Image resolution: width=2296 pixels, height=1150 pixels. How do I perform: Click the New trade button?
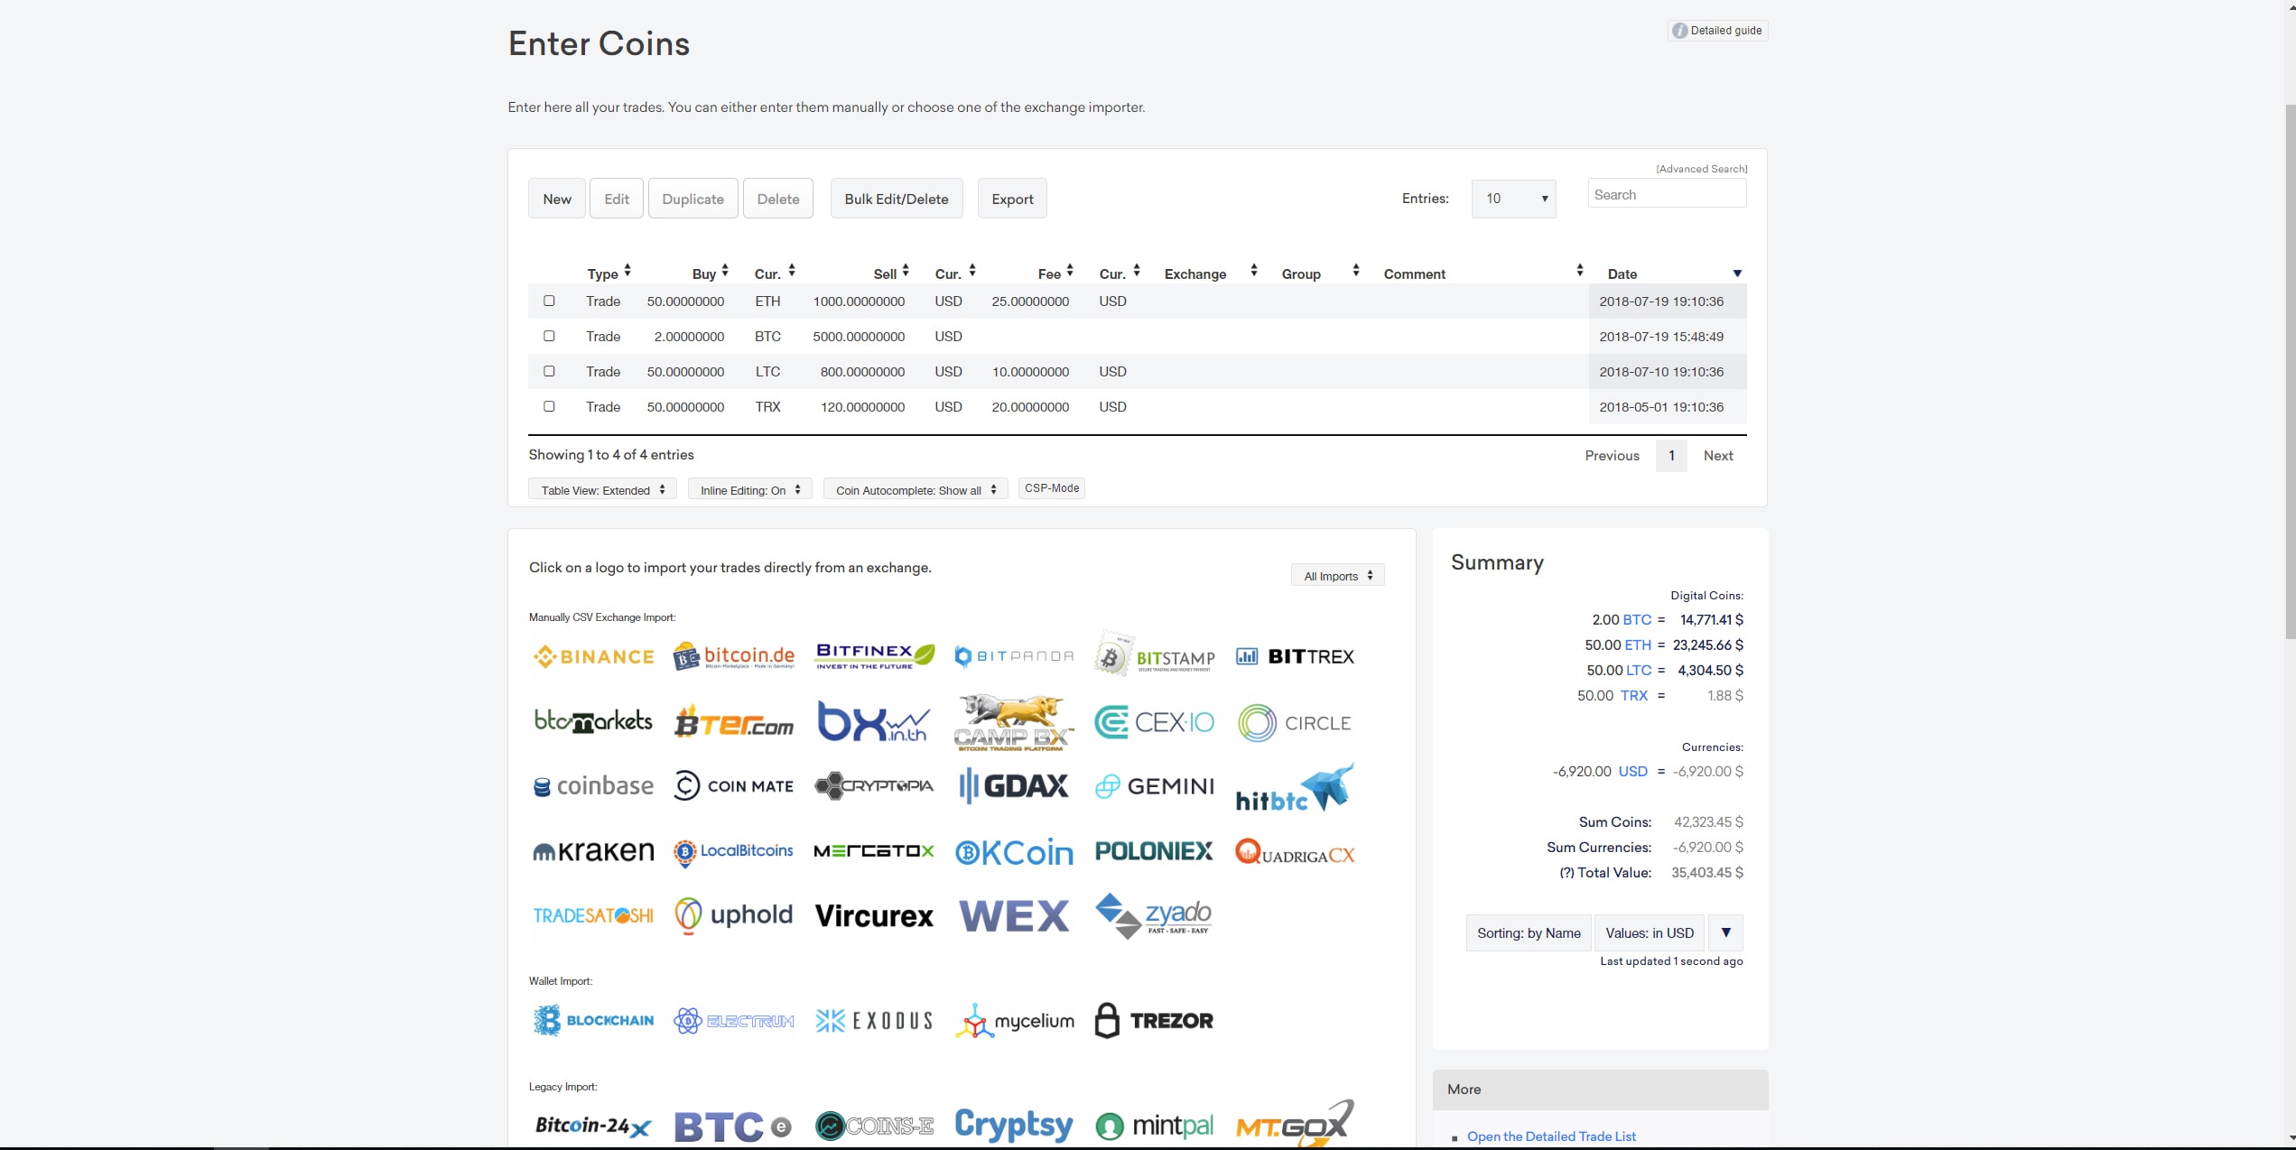[x=557, y=199]
